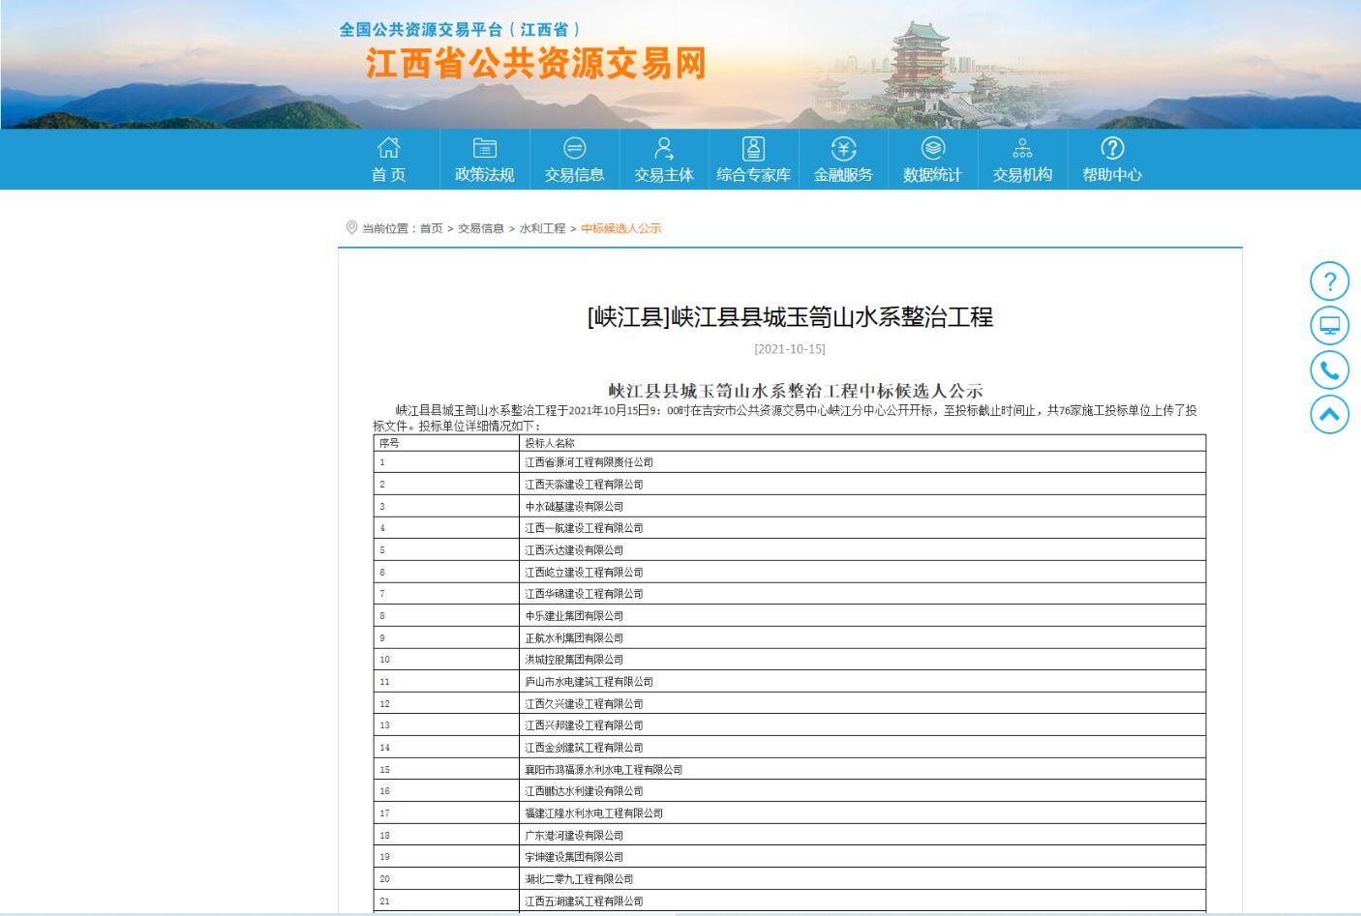
Task: Go to 首页 in the breadcrumb
Action: pos(431,228)
